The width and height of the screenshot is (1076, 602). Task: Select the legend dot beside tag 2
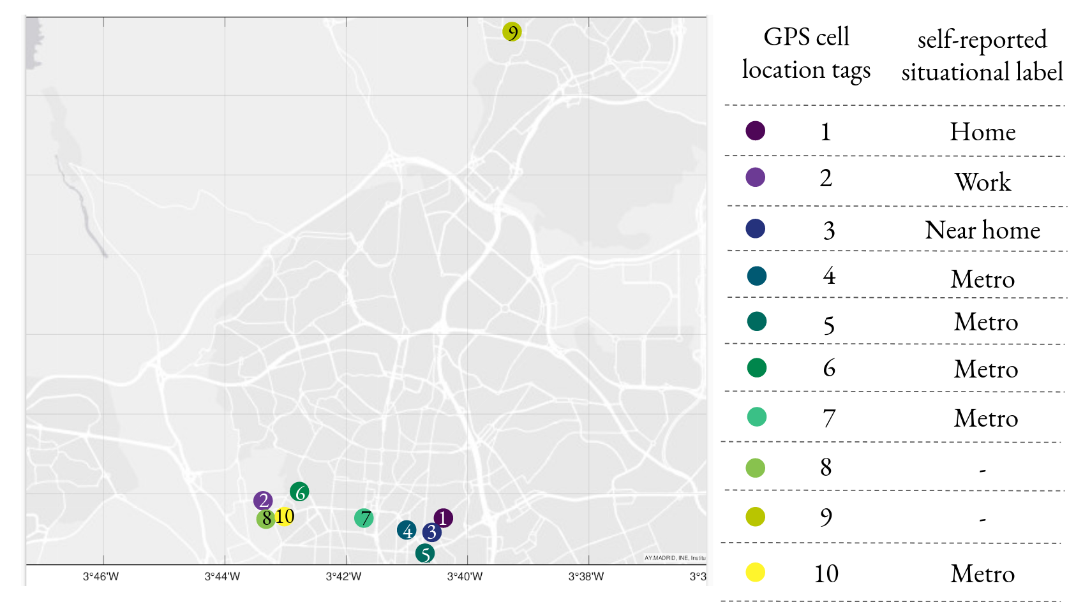coord(756,177)
